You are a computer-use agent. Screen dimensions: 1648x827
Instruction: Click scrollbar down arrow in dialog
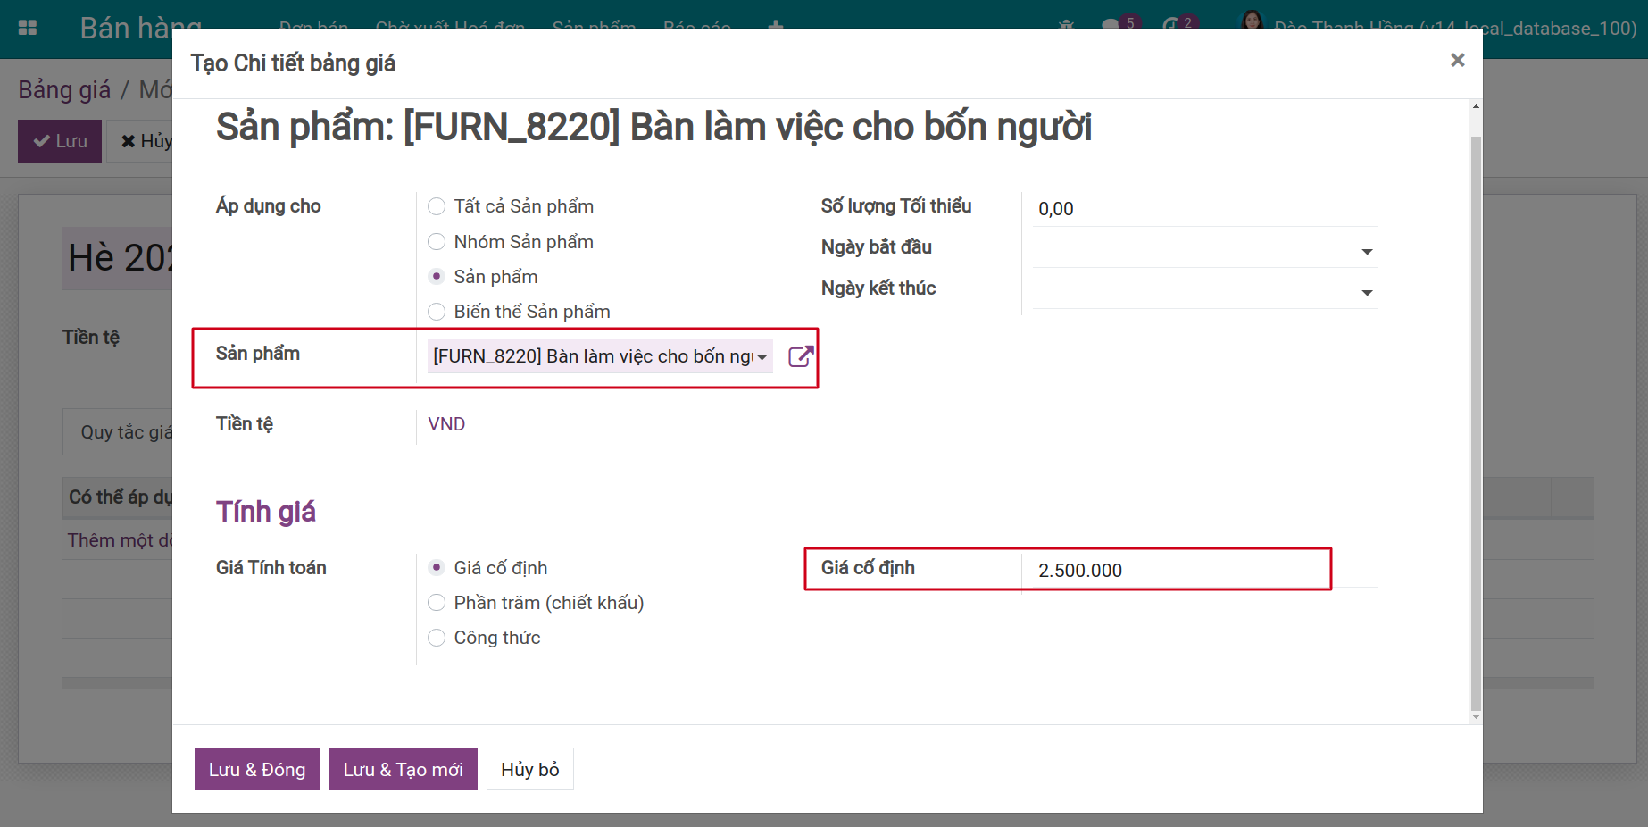click(x=1476, y=716)
